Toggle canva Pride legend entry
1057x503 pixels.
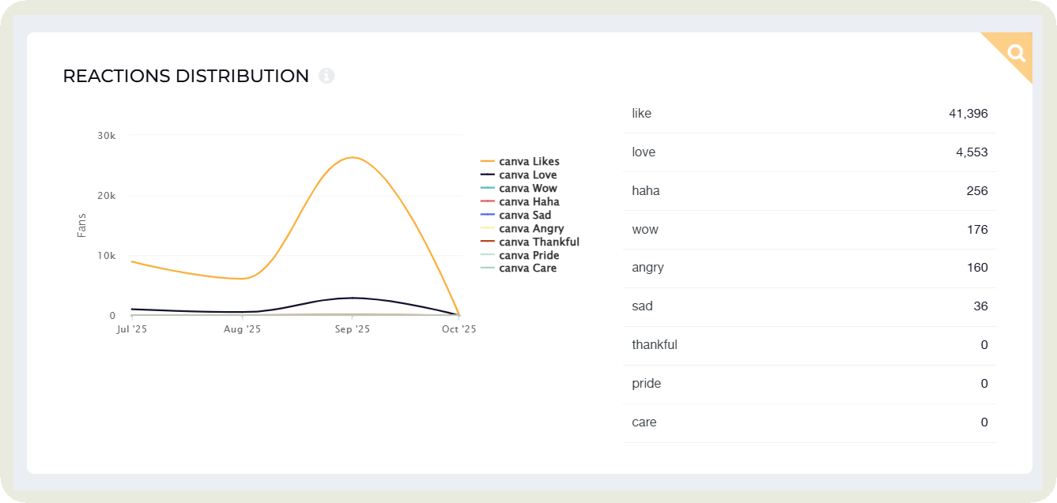528,255
